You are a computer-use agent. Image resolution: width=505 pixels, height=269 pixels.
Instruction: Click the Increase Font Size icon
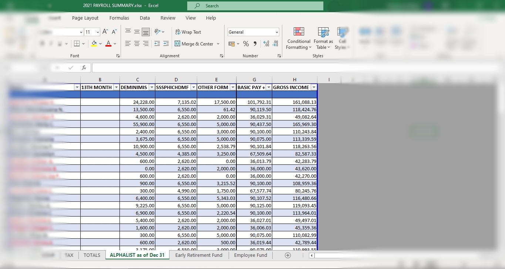[105, 32]
